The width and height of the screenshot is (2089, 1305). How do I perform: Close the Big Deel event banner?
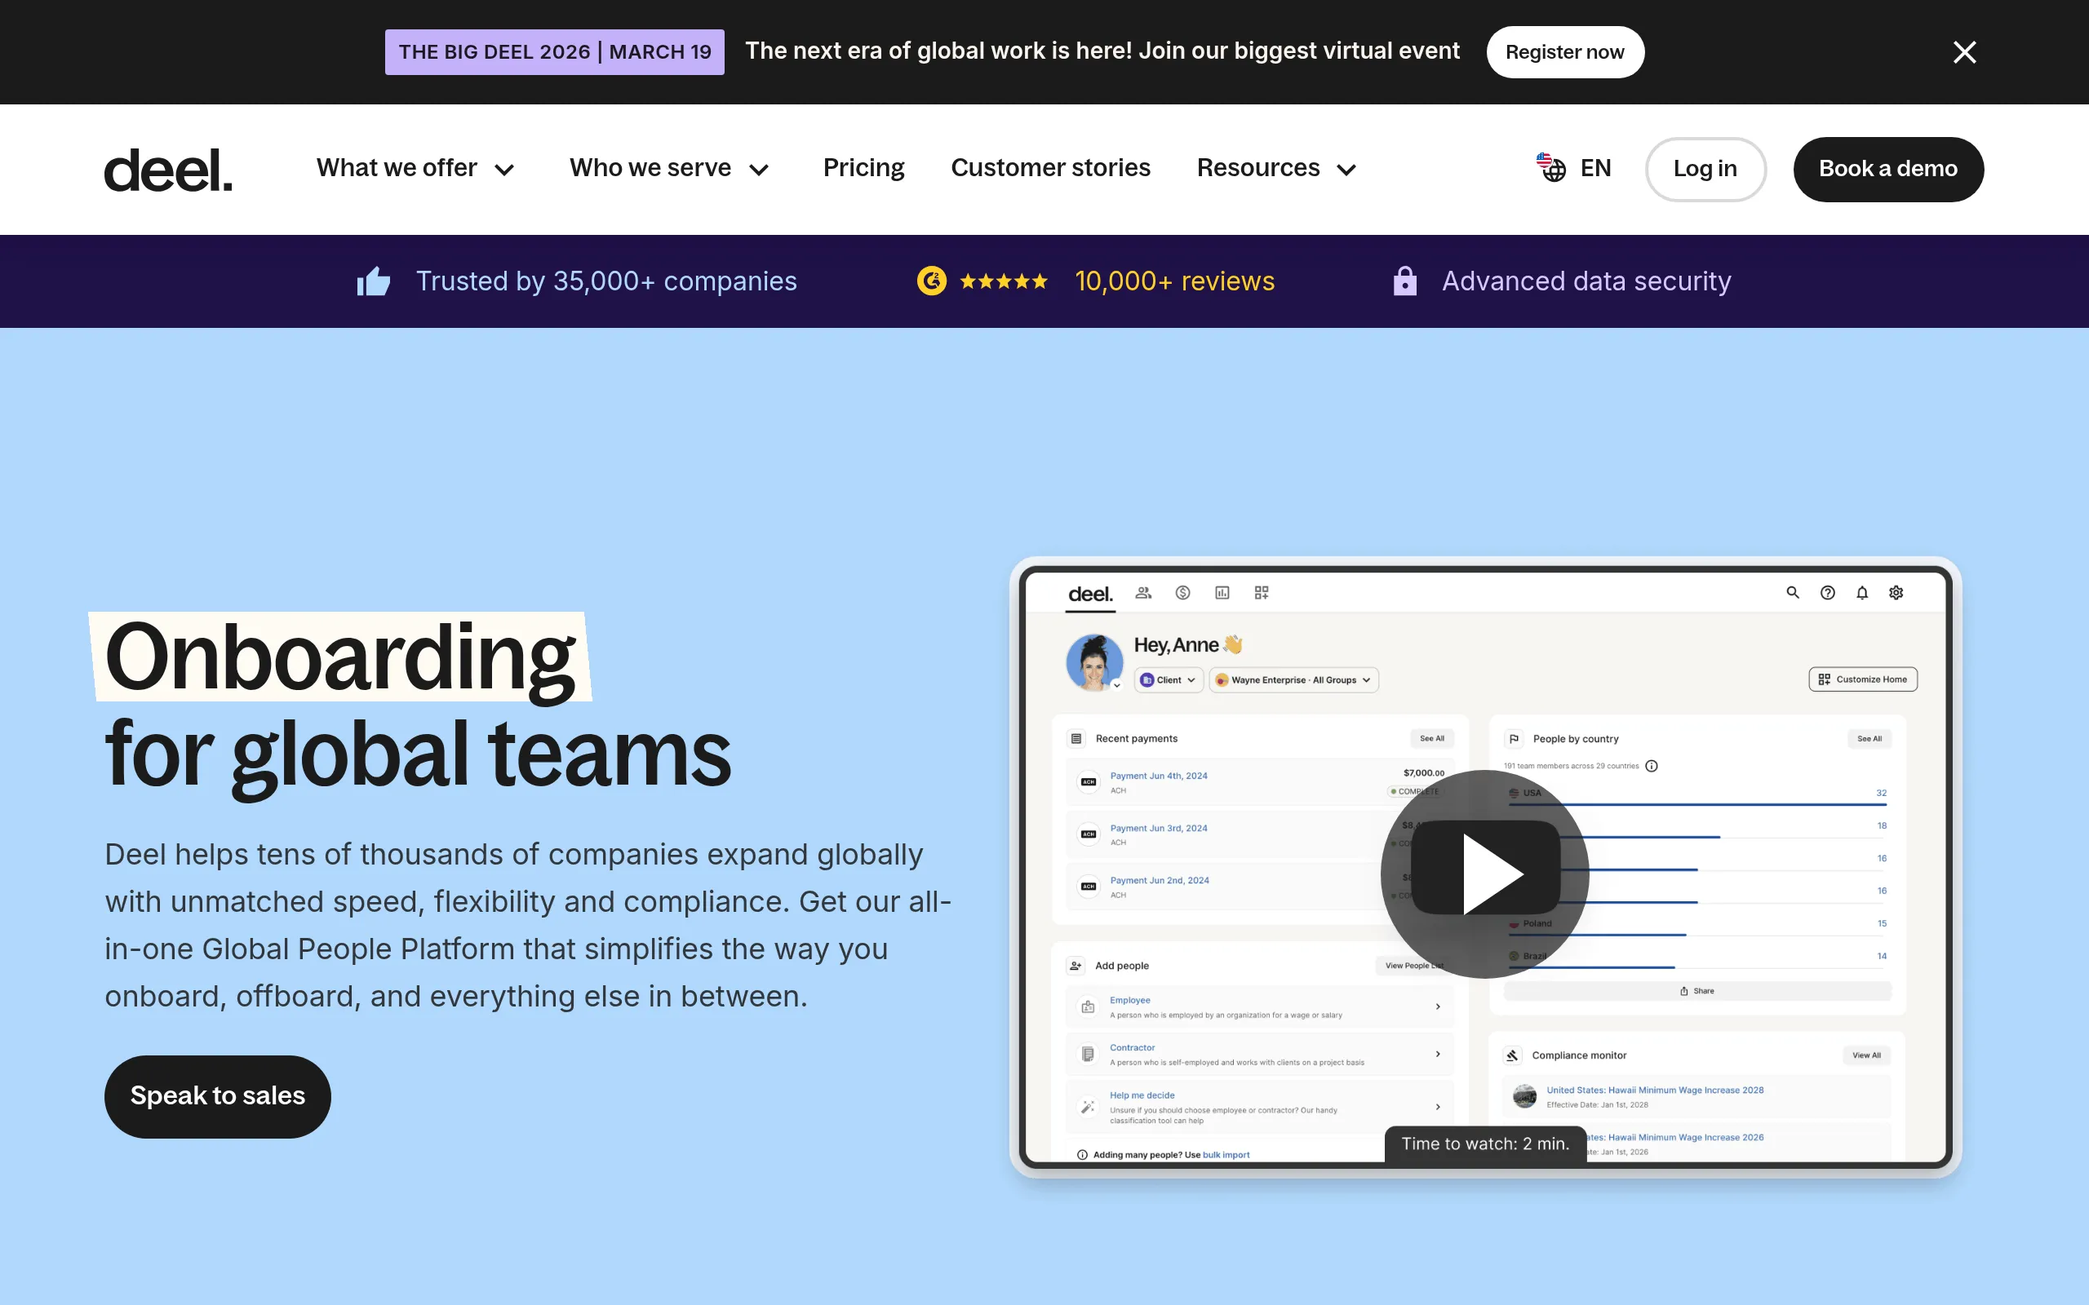1965,53
